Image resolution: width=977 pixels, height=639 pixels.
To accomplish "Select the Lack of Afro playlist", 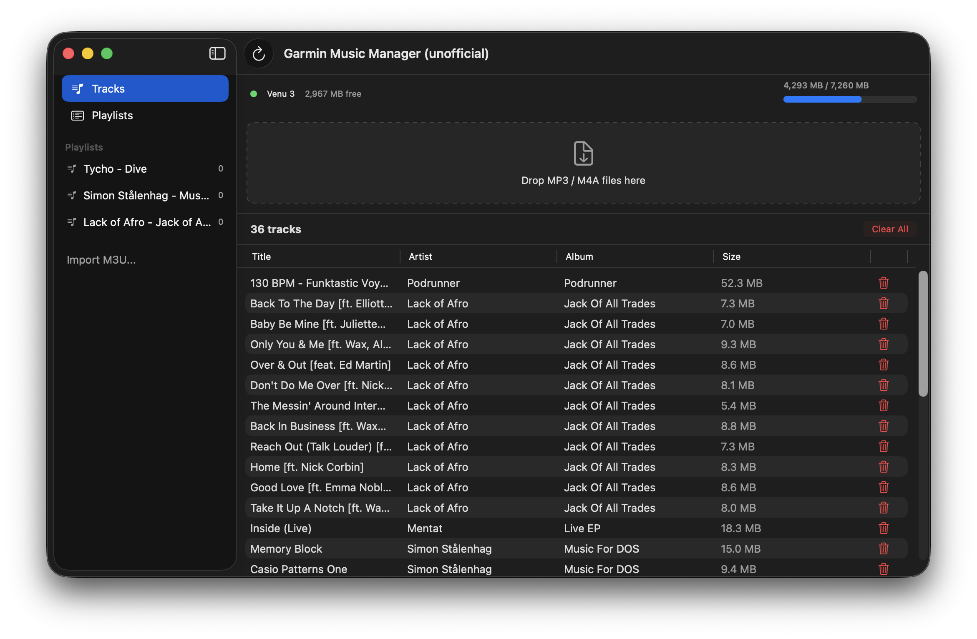I will point(145,222).
